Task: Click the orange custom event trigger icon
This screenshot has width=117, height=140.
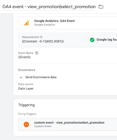Action: 26,124
